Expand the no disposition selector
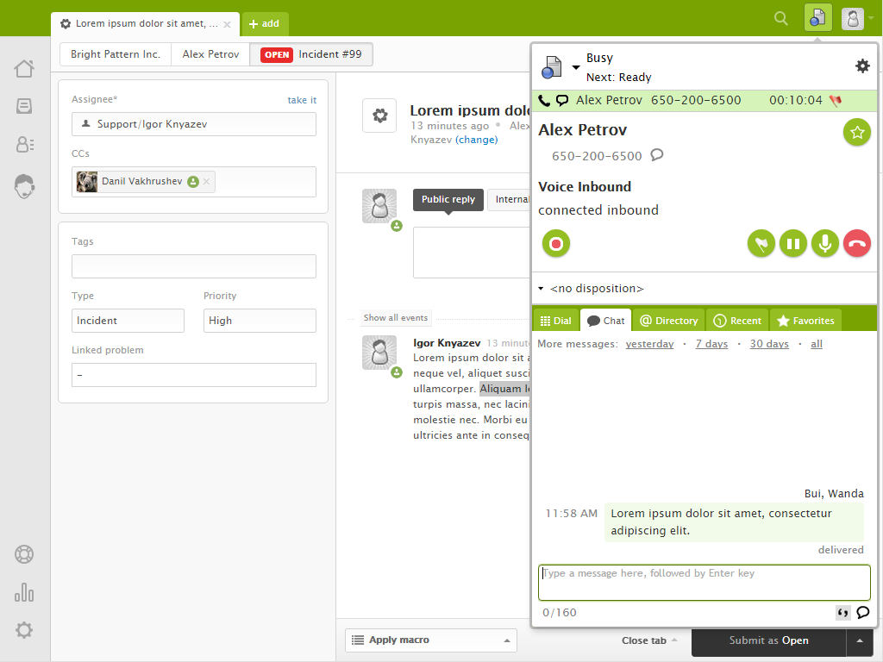This screenshot has height=662, width=883. [x=592, y=289]
